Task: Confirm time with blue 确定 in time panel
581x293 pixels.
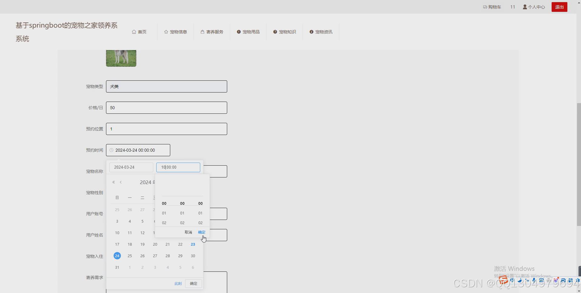Action: (x=201, y=232)
